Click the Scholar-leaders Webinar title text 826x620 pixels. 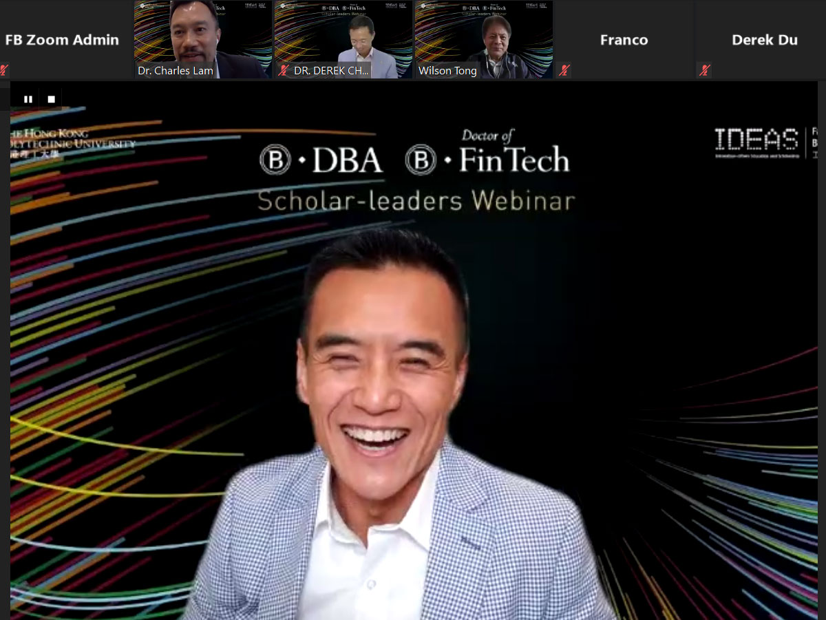point(416,201)
